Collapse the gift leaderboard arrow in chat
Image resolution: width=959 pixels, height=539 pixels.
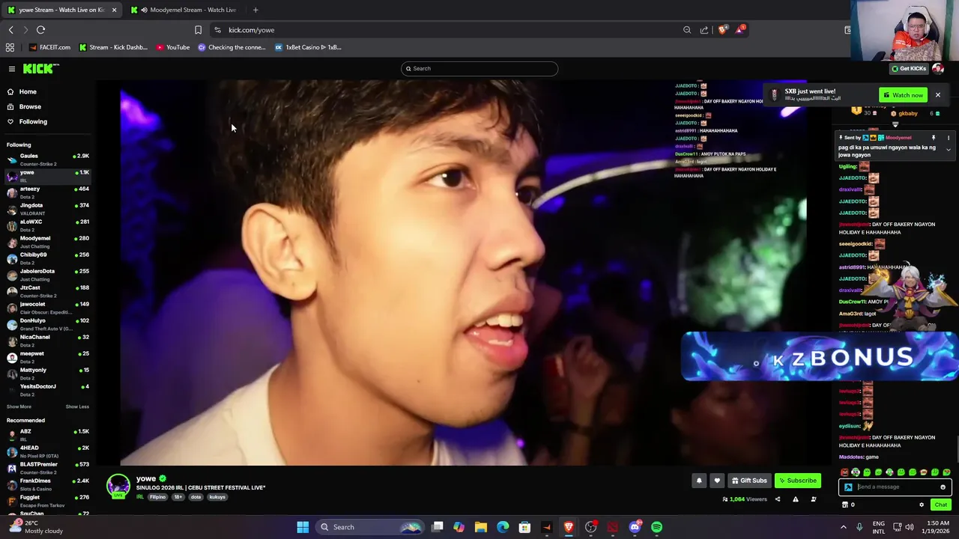(895, 124)
